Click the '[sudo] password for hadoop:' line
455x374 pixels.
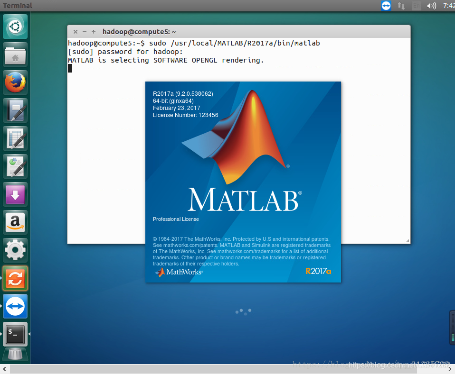coord(125,52)
